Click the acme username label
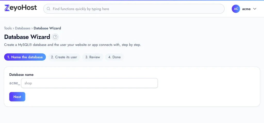The image size is (264, 123). (246, 9)
